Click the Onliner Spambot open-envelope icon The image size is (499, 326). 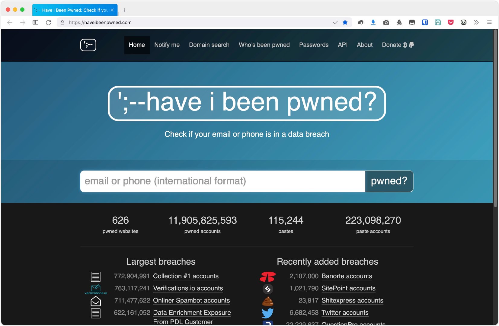pos(96,301)
